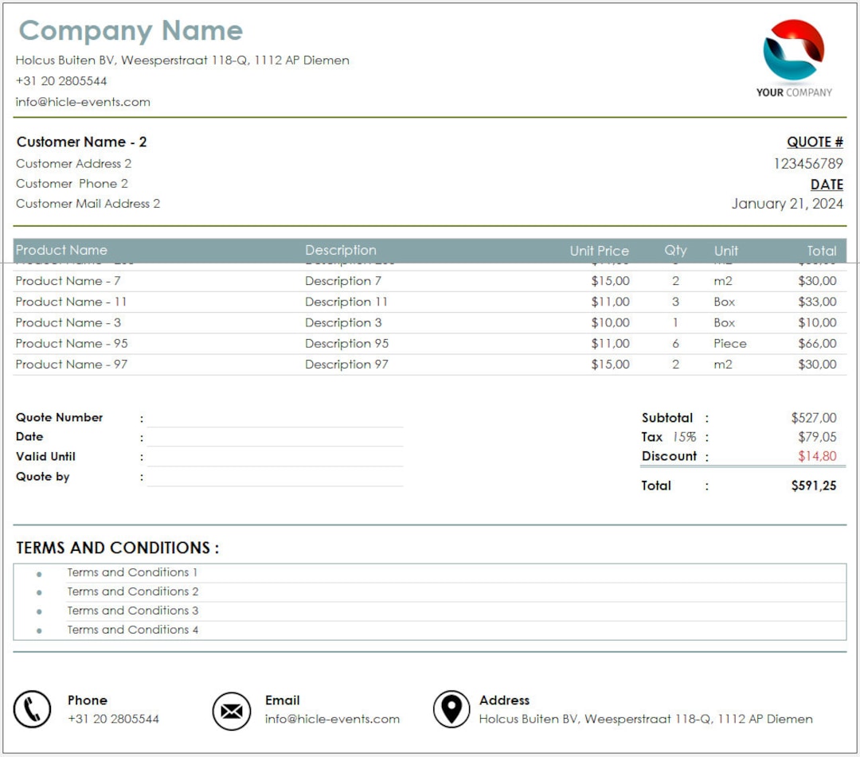The image size is (860, 757).
Task: Click the Piece unit cell
Action: click(730, 344)
